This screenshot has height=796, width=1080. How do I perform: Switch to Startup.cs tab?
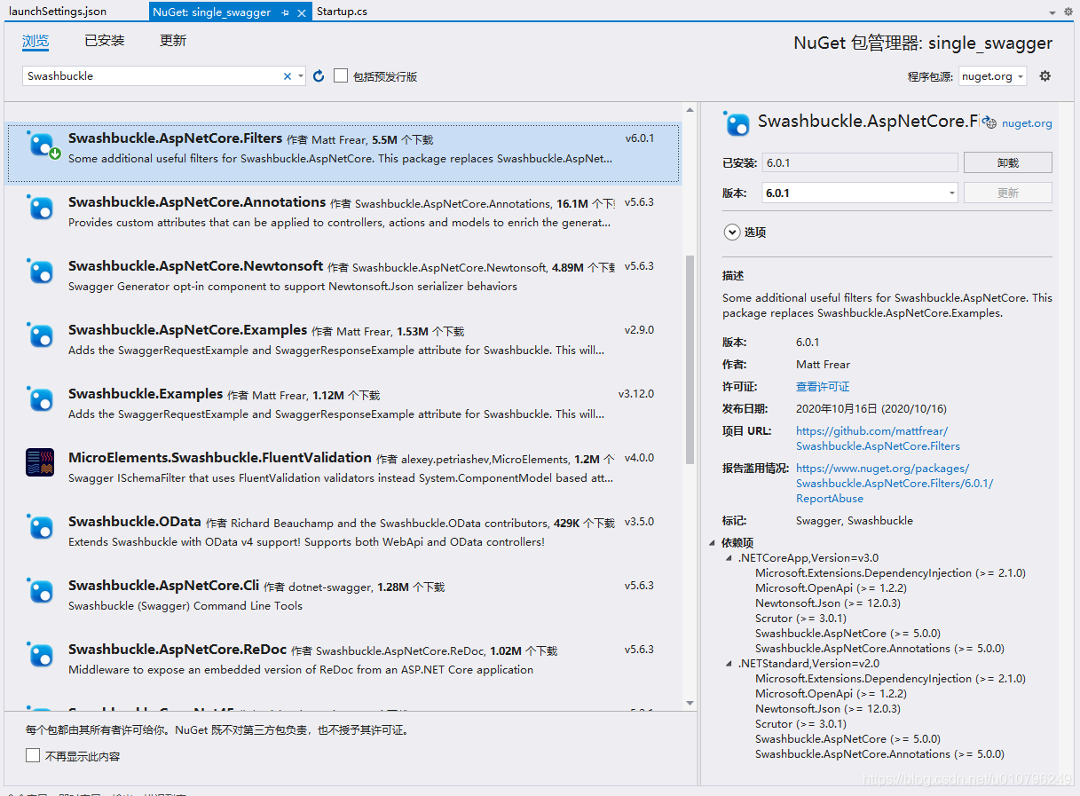coord(342,12)
